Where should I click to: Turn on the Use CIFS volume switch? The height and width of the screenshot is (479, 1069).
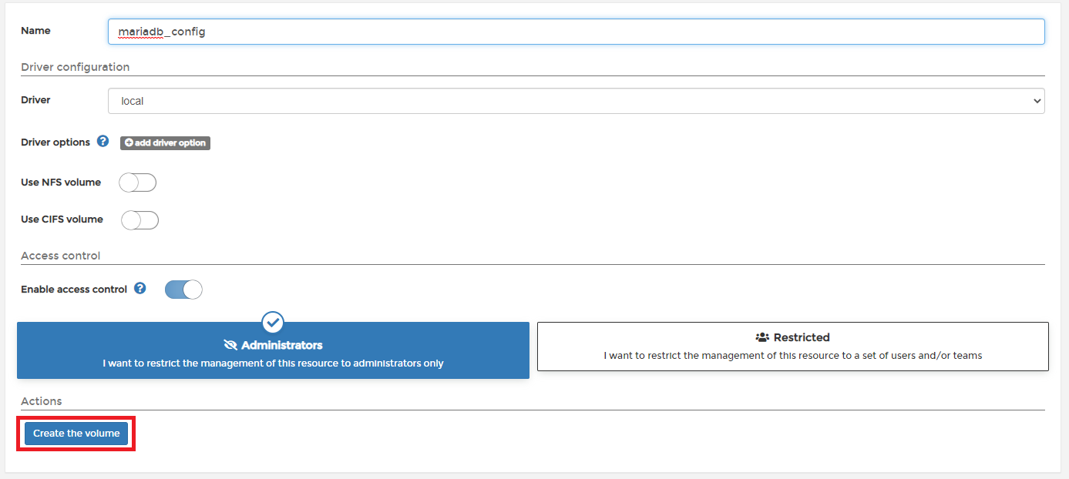140,219
